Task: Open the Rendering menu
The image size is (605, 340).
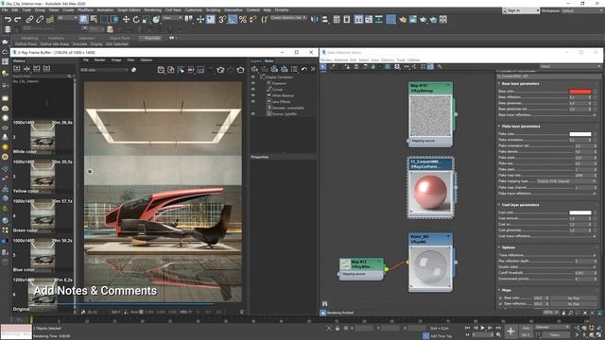Action: [x=153, y=10]
